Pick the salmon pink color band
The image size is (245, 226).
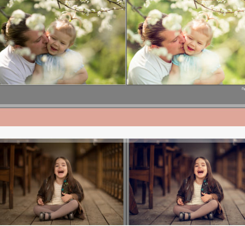[x=122, y=117]
